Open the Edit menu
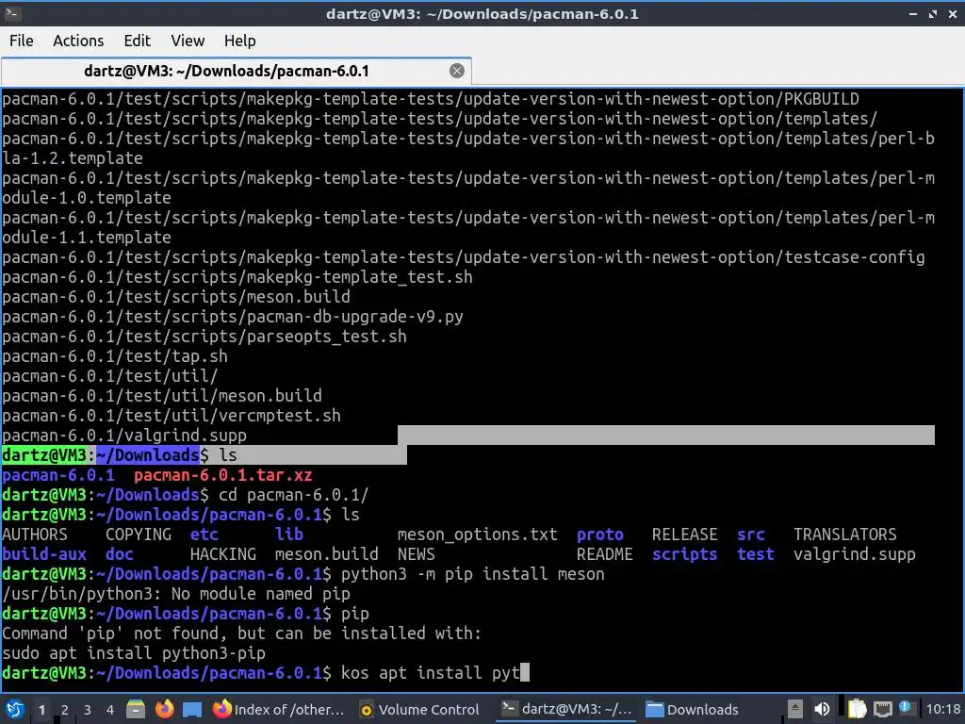 click(x=137, y=41)
